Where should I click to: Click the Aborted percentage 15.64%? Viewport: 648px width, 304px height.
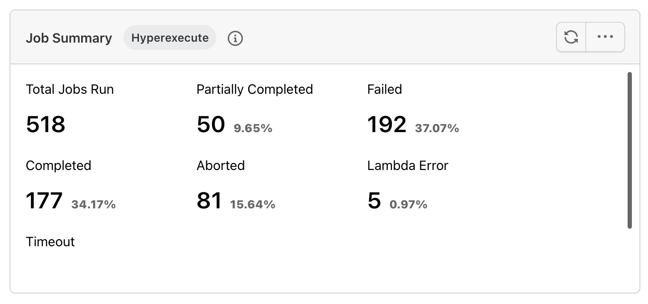(x=252, y=205)
